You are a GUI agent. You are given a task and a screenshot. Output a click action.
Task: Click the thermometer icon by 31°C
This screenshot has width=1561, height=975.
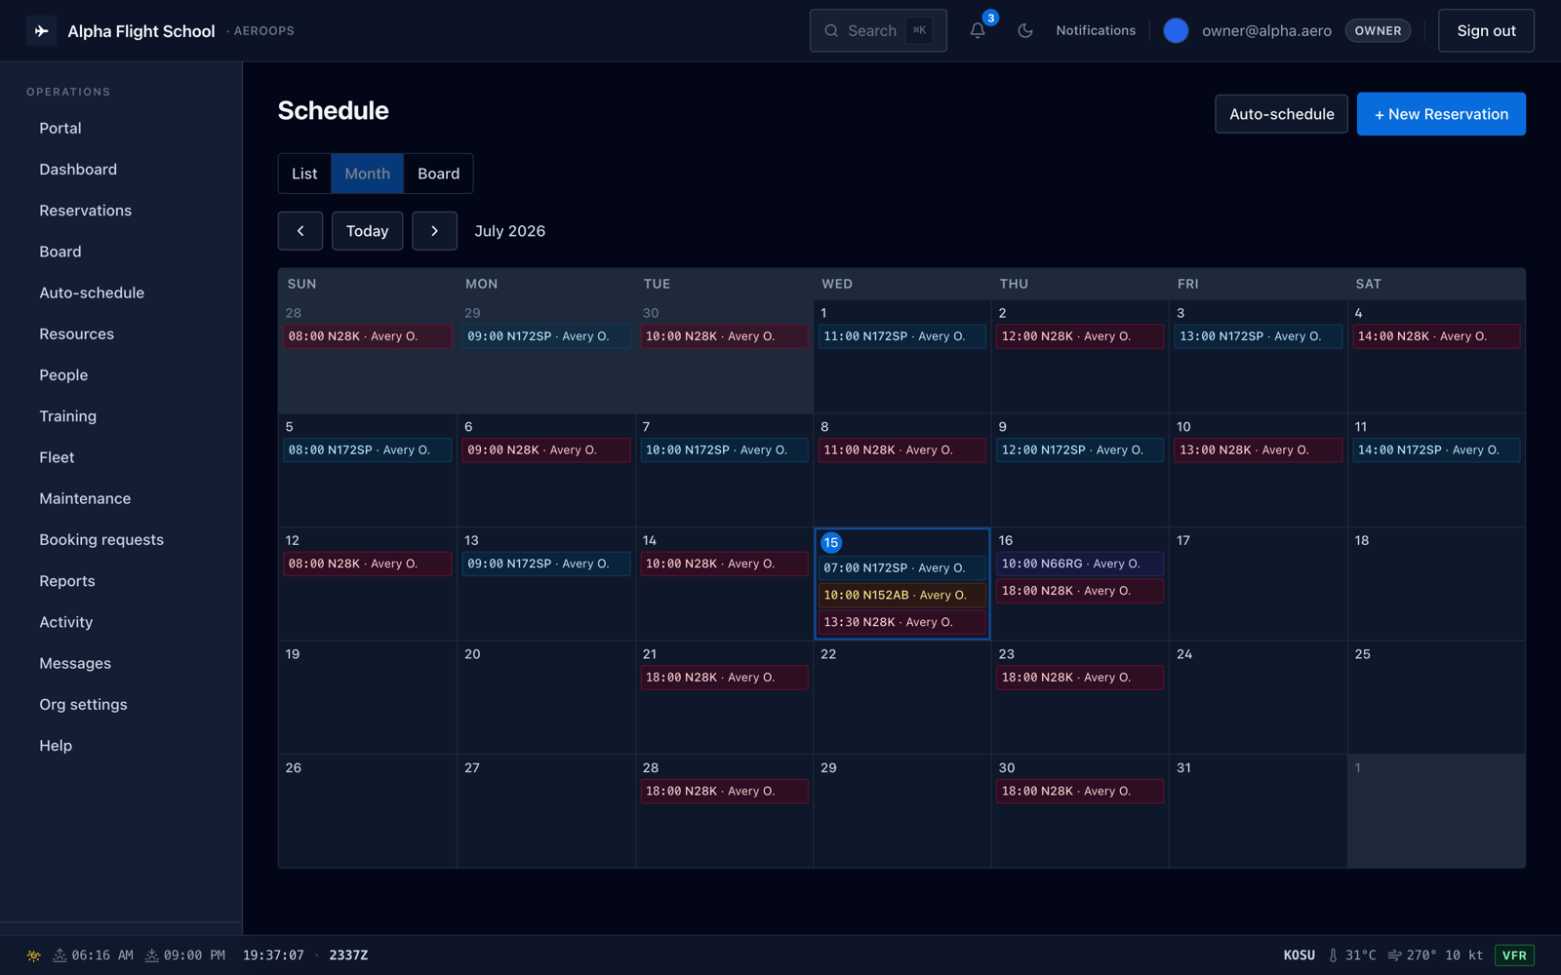(1333, 955)
